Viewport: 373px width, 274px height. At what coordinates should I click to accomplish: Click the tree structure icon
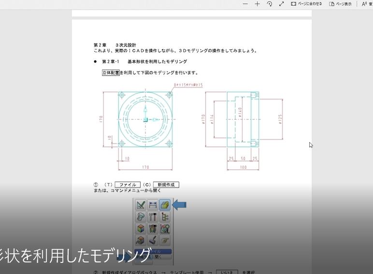point(165,216)
